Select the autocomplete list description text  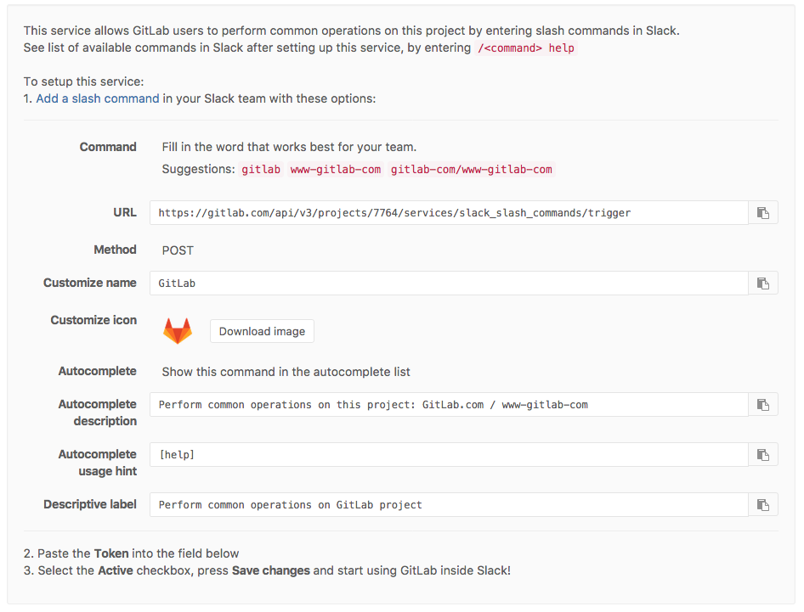(289, 371)
